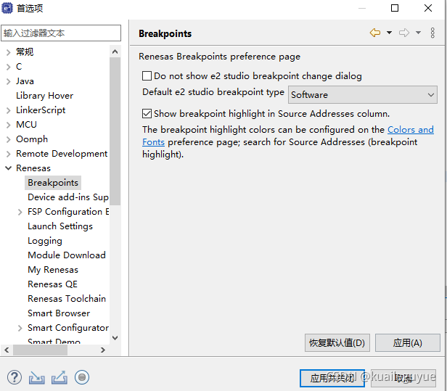Select the Breakpoints tree item
The image size is (447, 391).
(53, 183)
